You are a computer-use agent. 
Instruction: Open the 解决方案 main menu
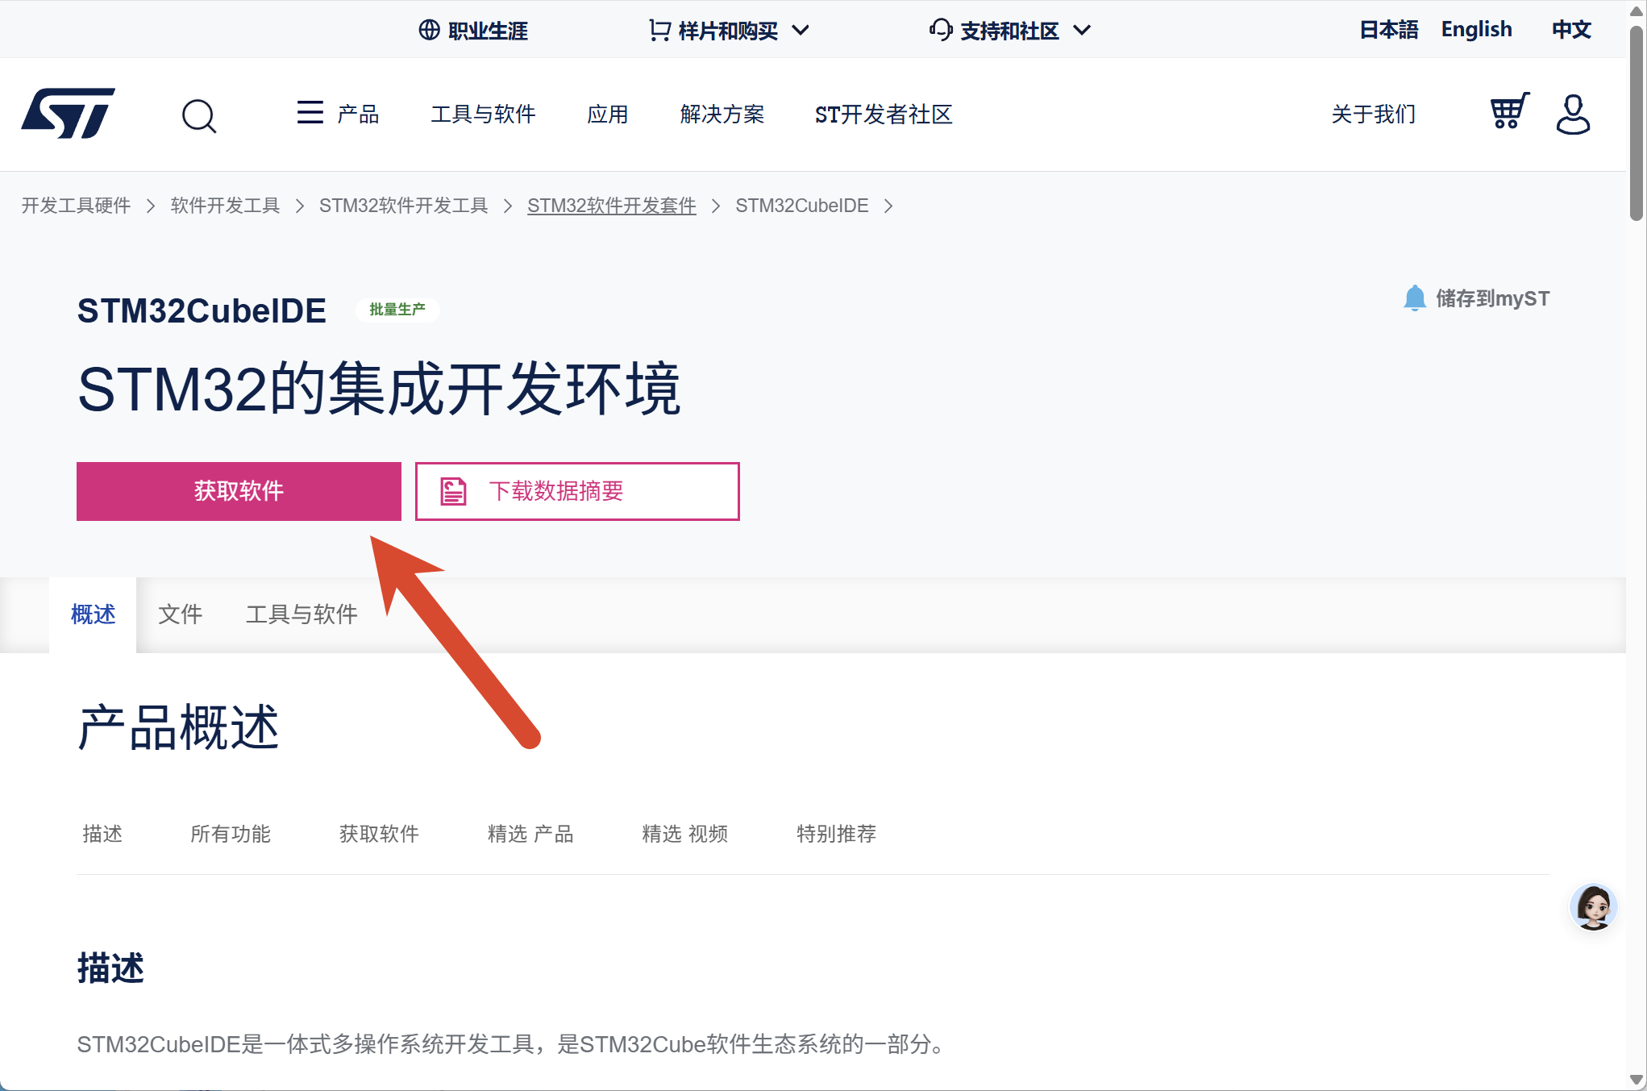(722, 114)
